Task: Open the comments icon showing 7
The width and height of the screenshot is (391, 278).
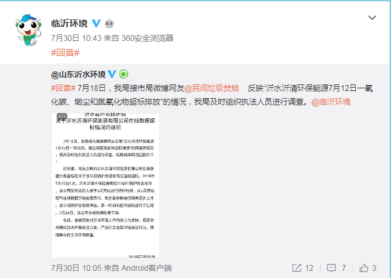Action: pos(336,268)
